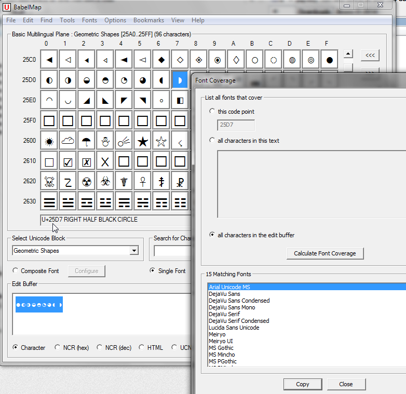This screenshot has width=406, height=394.
Task: Click the Search for Character input field
Action: (173, 251)
